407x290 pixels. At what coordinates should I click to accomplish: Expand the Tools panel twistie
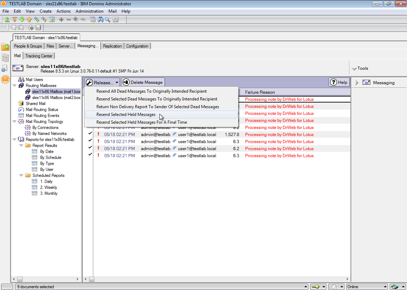click(354, 69)
